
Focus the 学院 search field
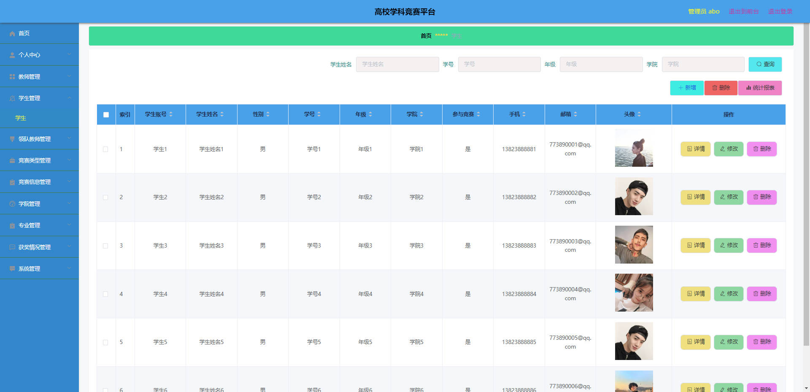click(703, 64)
